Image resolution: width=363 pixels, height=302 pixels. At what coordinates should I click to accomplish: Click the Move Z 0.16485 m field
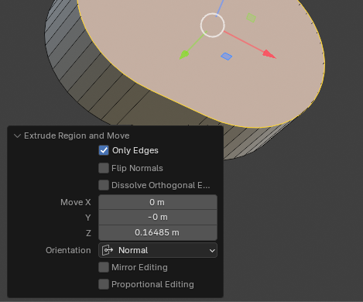coord(158,232)
